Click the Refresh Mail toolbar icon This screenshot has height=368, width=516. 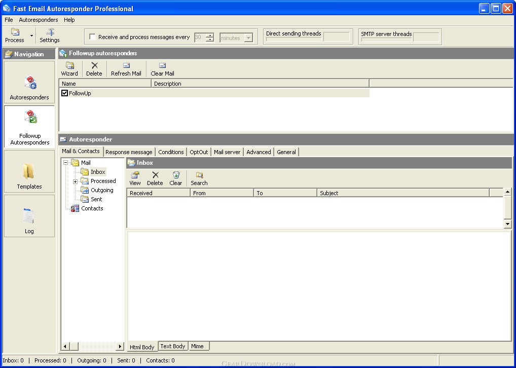click(126, 66)
